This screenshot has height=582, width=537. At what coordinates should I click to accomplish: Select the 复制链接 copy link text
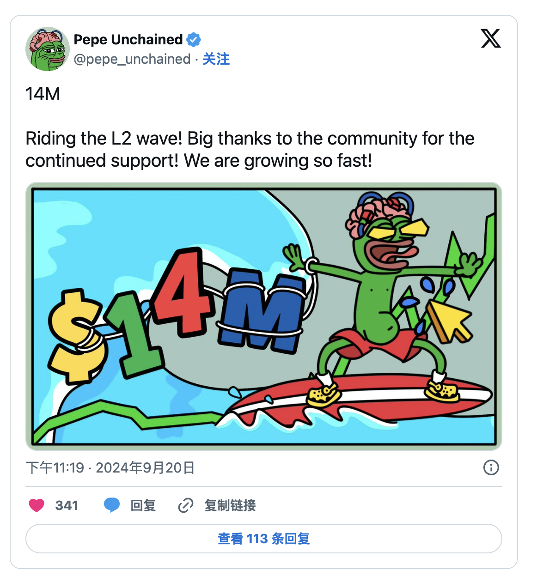click(230, 505)
